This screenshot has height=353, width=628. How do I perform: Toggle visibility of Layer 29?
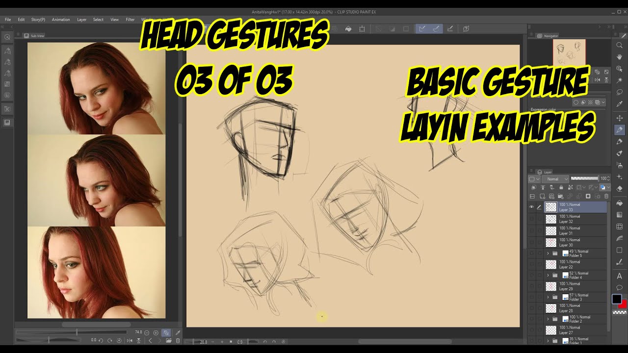click(x=531, y=286)
